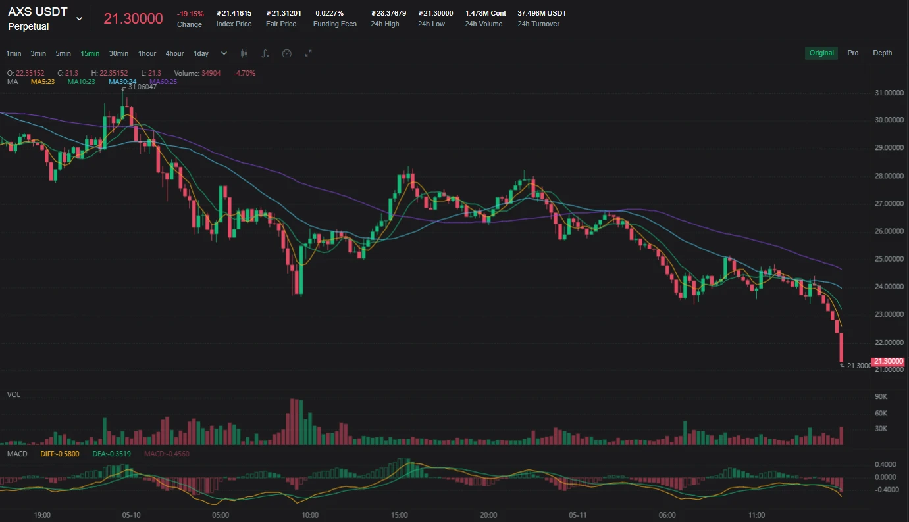This screenshot has height=522, width=909.
Task: Open the candlestick chart type icon
Action: coord(244,53)
